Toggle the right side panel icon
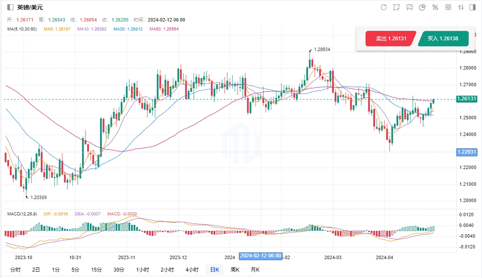The width and height of the screenshot is (482, 278). [x=473, y=7]
